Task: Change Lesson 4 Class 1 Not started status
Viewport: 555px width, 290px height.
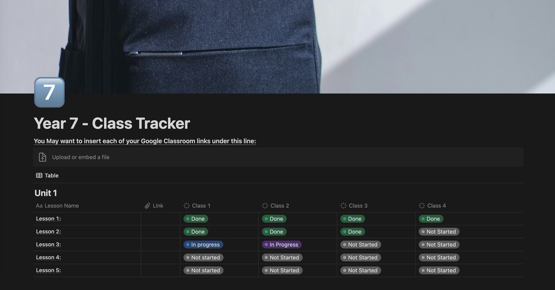Action: [x=203, y=258]
